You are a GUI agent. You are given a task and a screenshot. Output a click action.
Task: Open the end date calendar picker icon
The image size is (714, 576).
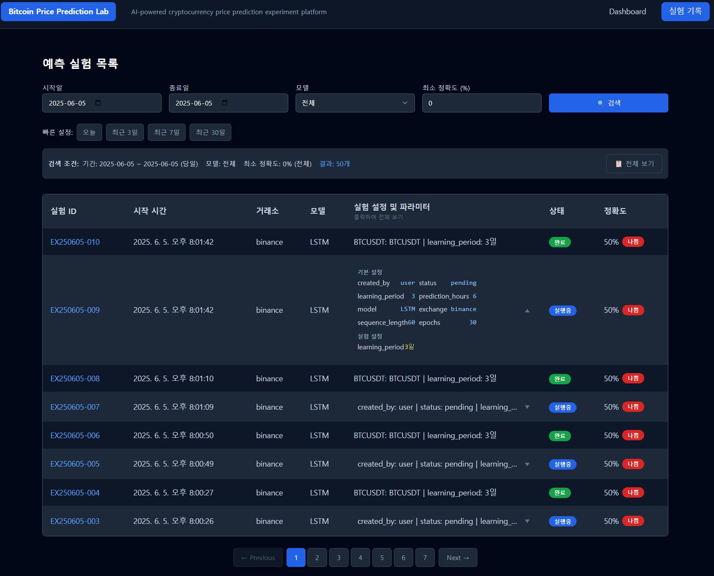click(224, 103)
